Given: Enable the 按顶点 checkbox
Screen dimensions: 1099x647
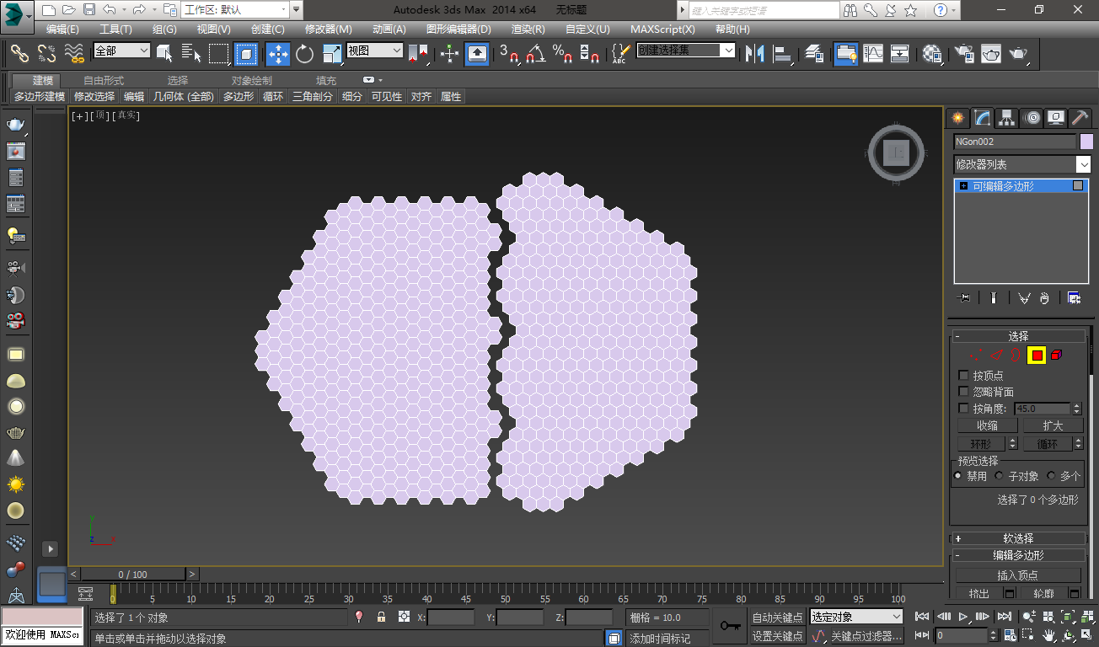Looking at the screenshot, I should tap(964, 376).
